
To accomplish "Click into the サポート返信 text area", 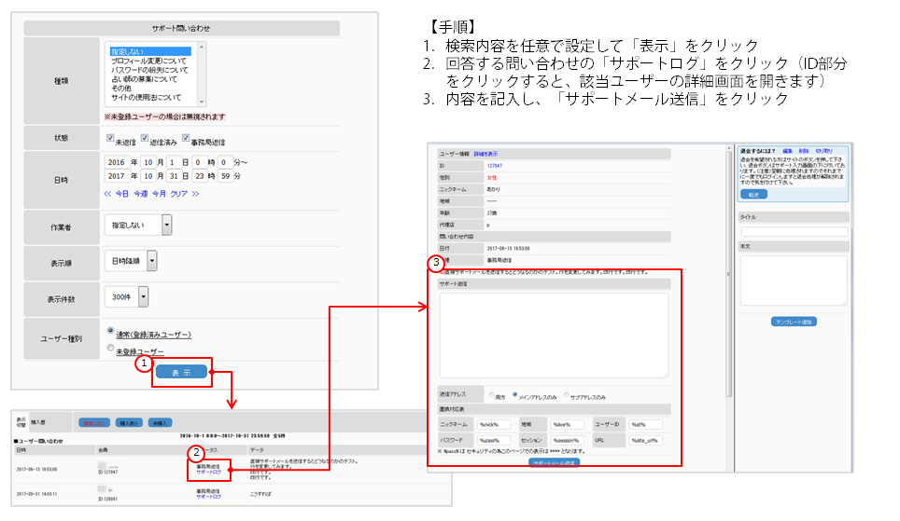I will 554,336.
